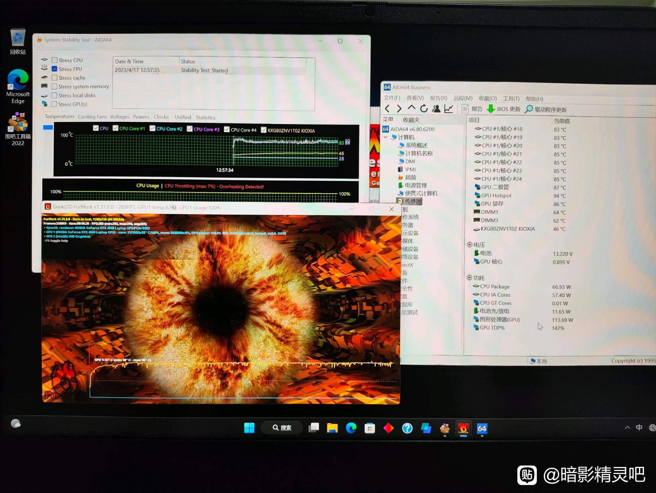
Task: Enable the Stress local disks checkbox
Action: pyautogui.click(x=54, y=95)
